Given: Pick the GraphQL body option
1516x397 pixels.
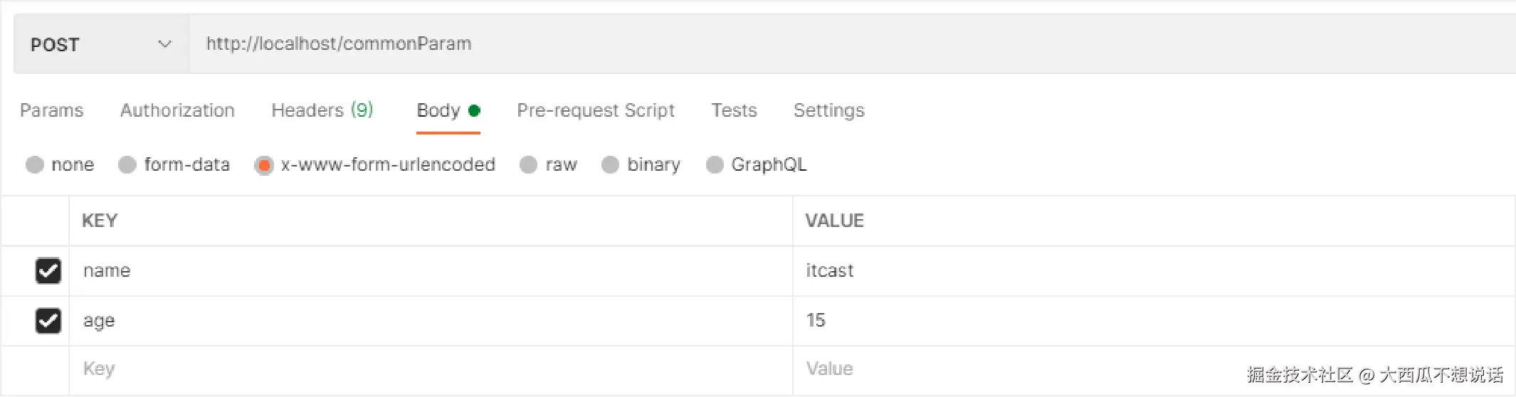Looking at the screenshot, I should pyautogui.click(x=715, y=165).
